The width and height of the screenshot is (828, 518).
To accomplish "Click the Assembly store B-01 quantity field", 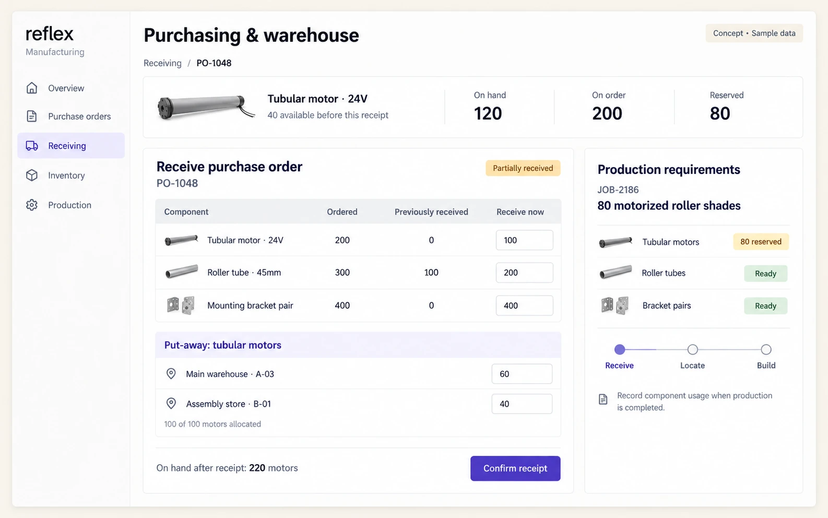I will (x=522, y=404).
